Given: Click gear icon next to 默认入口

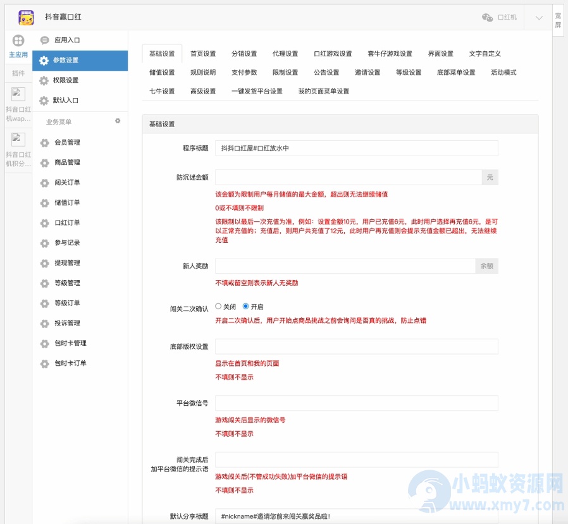Looking at the screenshot, I should click(x=44, y=101).
